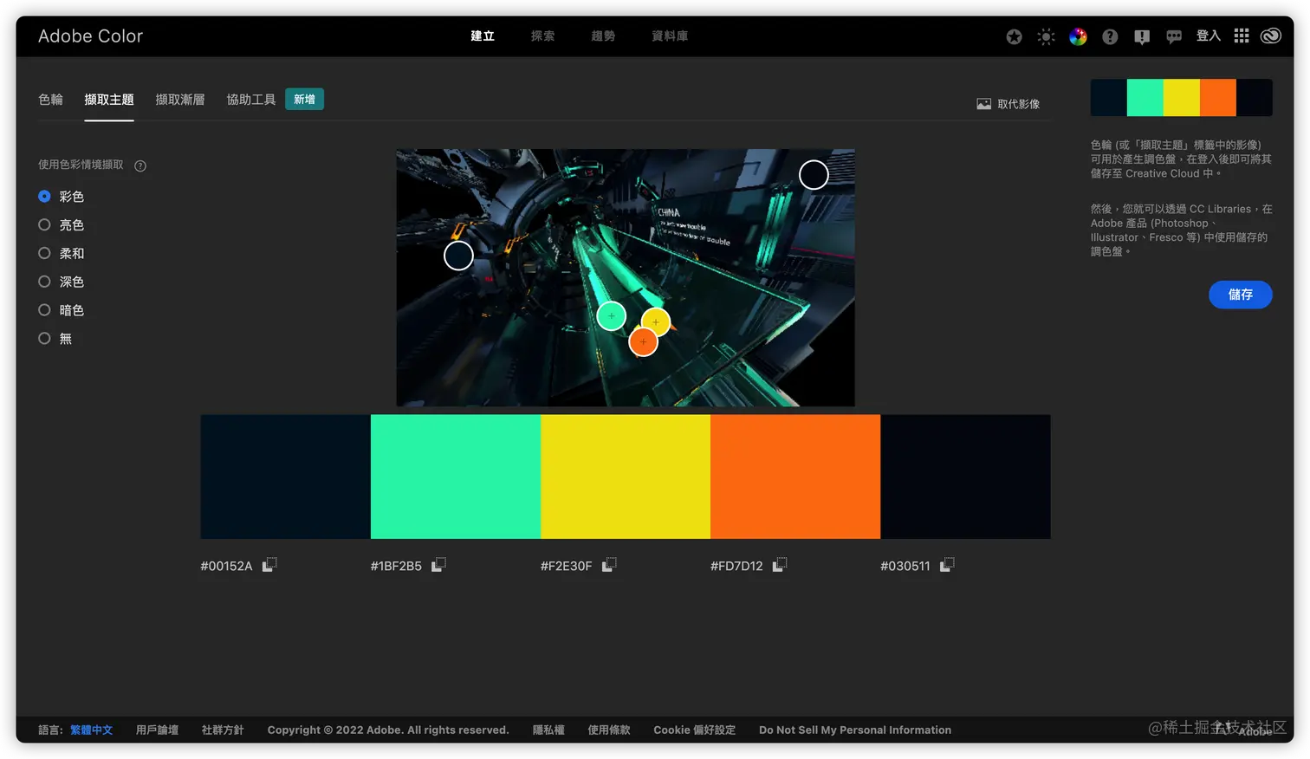This screenshot has height=759, width=1310.
Task: Select the 深色 radio button
Action: (x=44, y=282)
